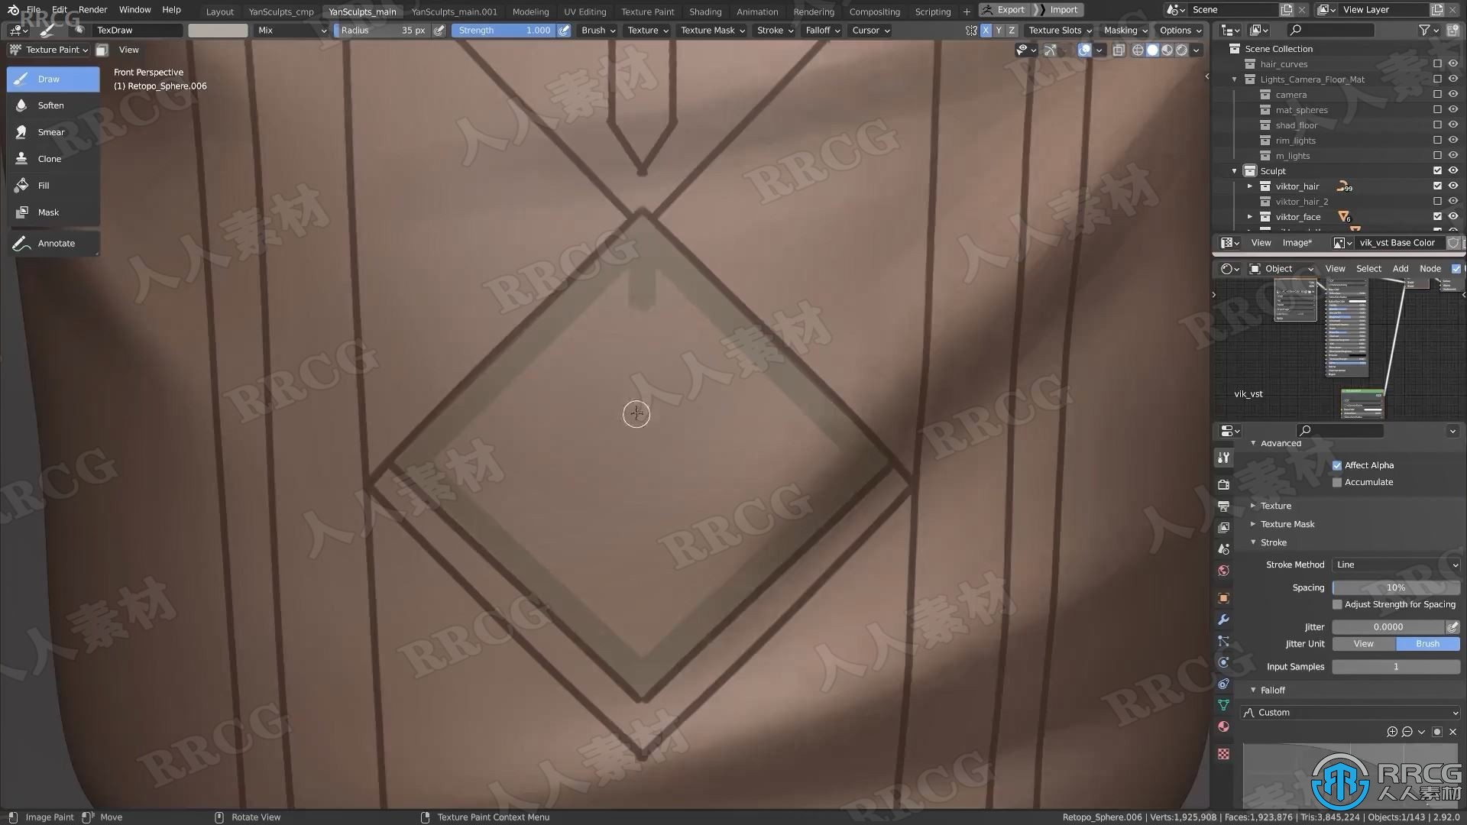The height and width of the screenshot is (825, 1467).
Task: Select the Smear tool
Action: click(50, 131)
